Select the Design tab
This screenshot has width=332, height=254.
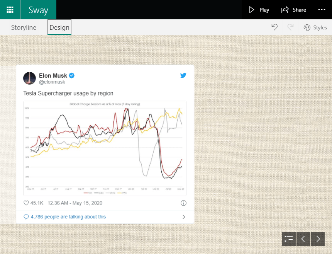(x=59, y=27)
